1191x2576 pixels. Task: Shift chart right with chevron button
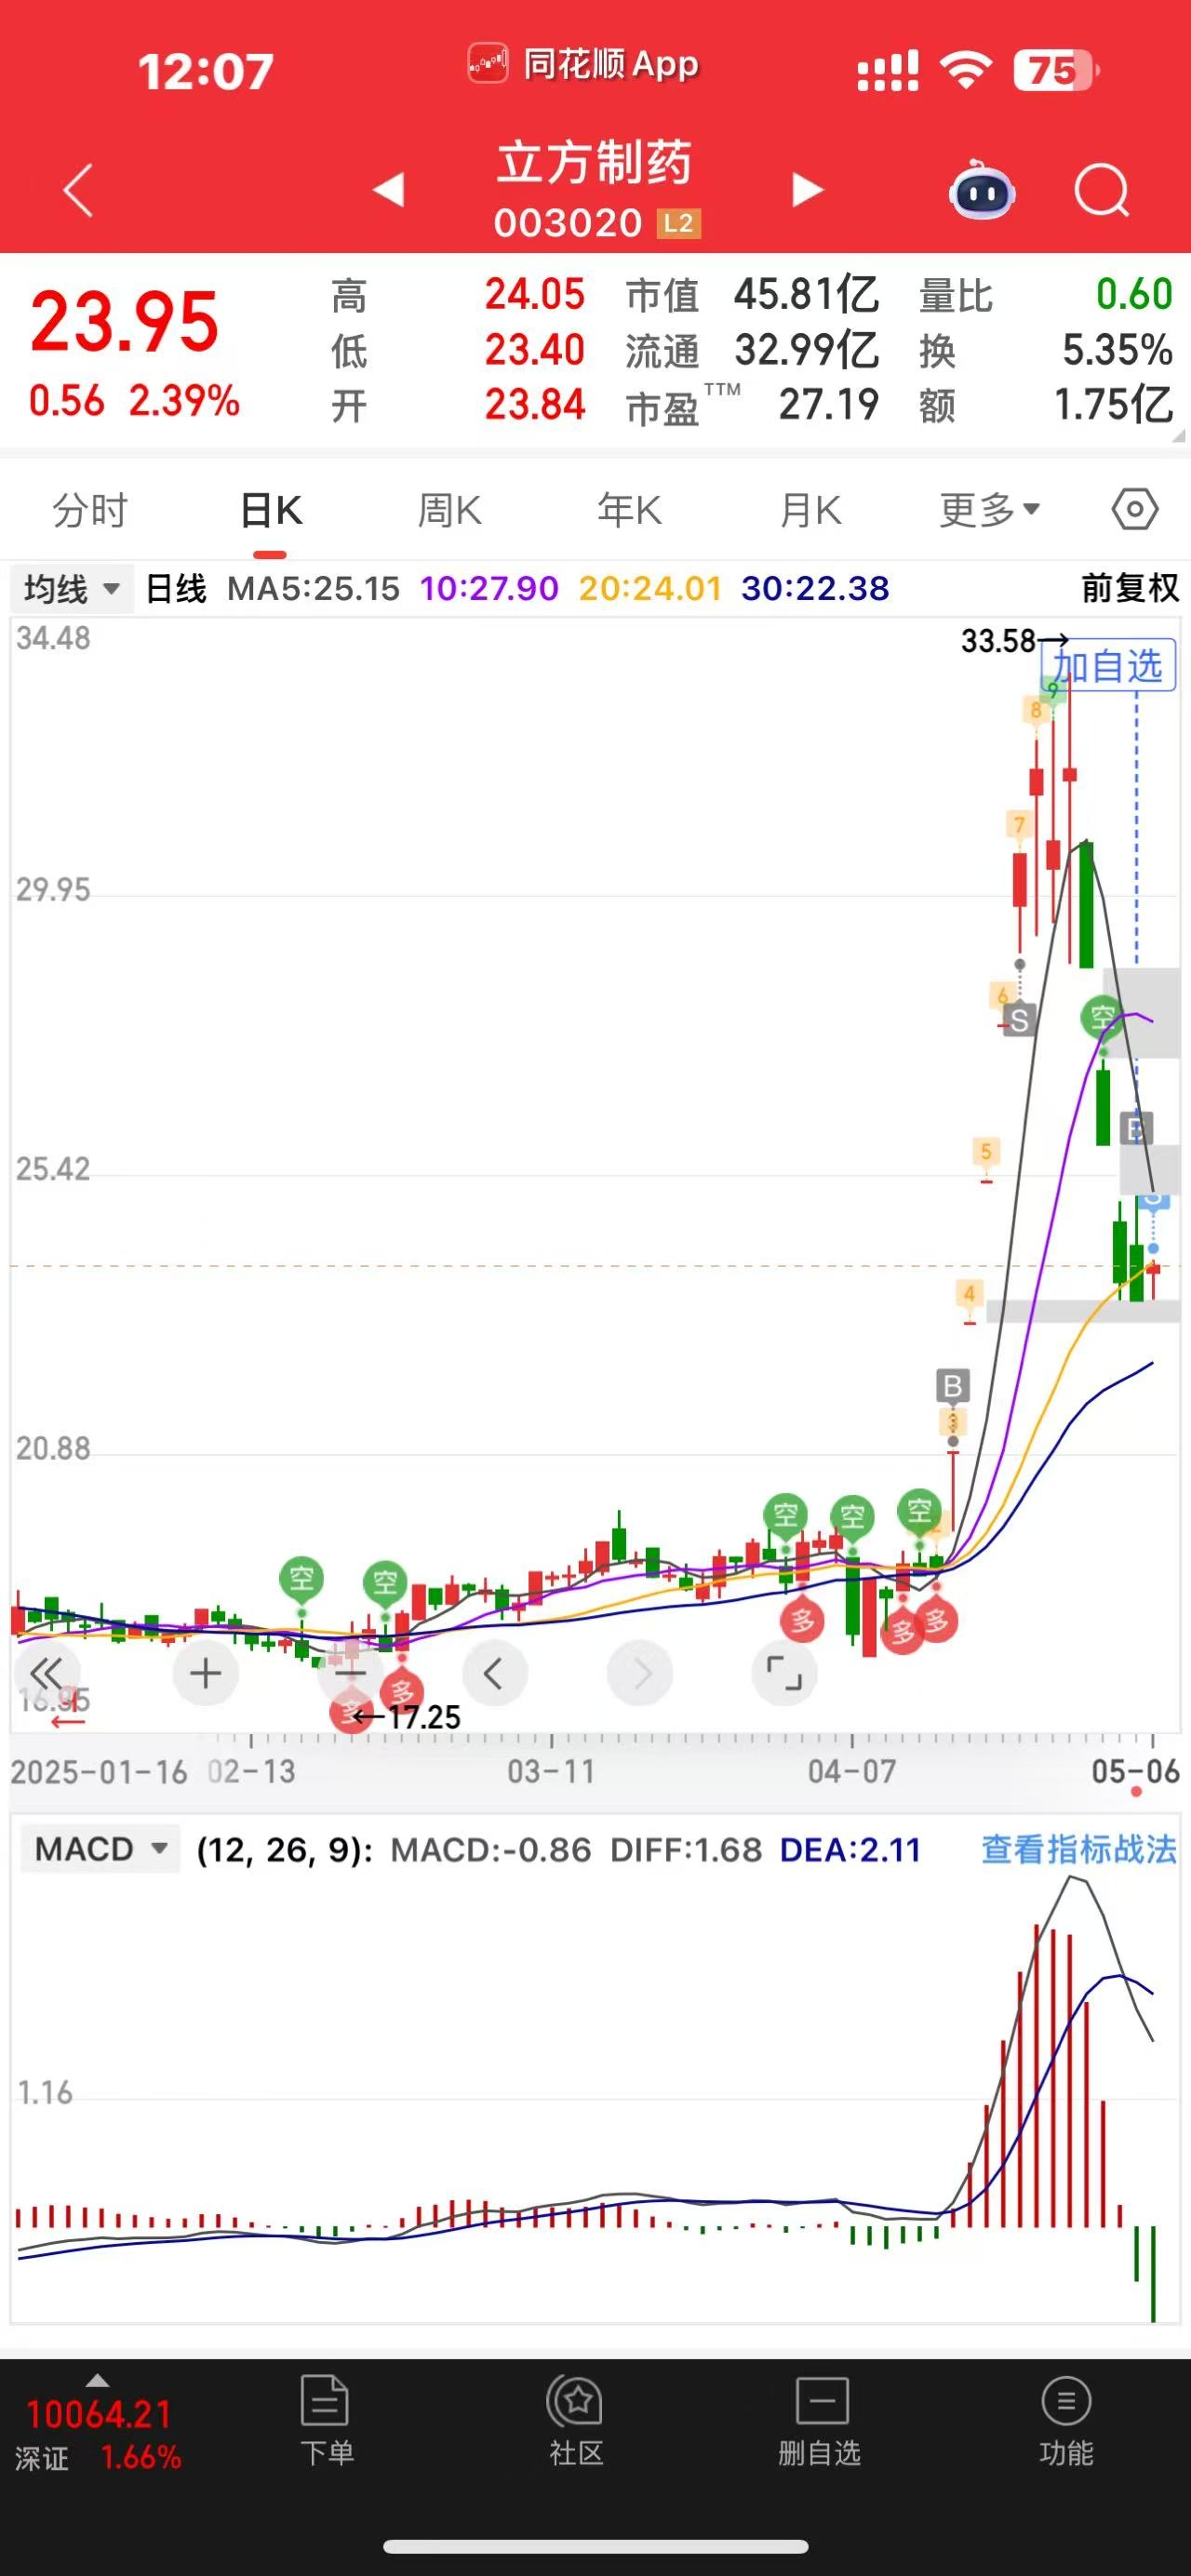click(640, 1673)
